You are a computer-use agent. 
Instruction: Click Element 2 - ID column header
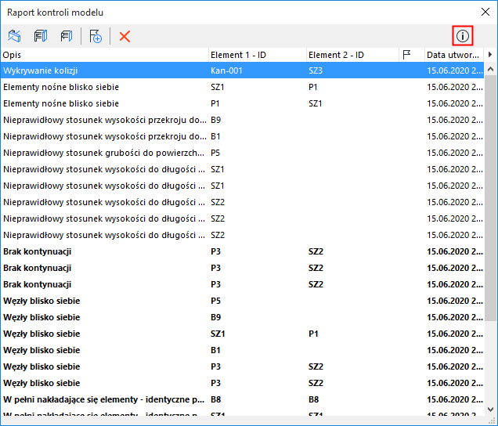coord(352,55)
